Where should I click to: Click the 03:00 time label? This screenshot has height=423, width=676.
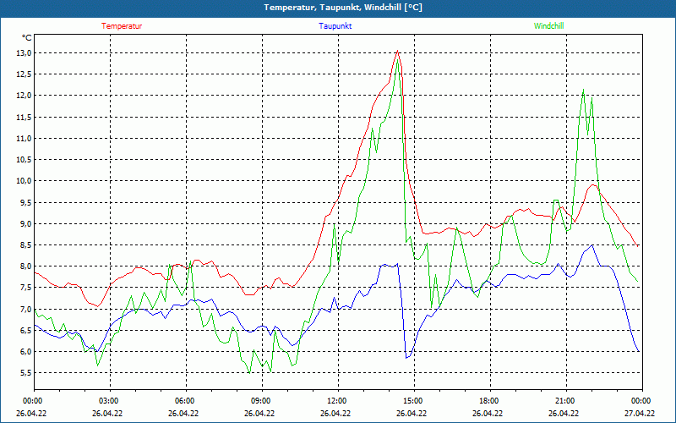tap(110, 401)
